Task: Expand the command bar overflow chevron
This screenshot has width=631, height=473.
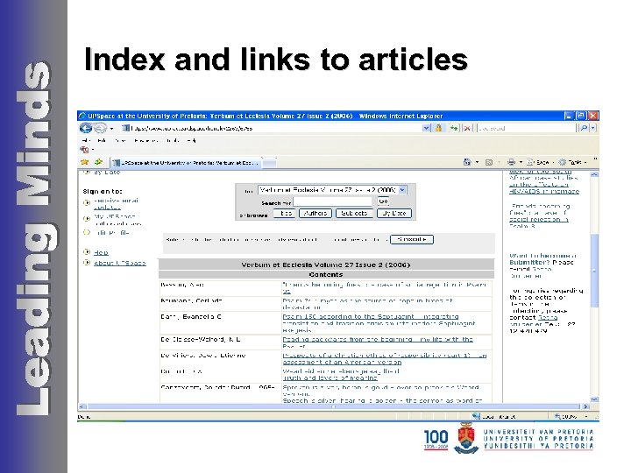Action: [x=595, y=160]
